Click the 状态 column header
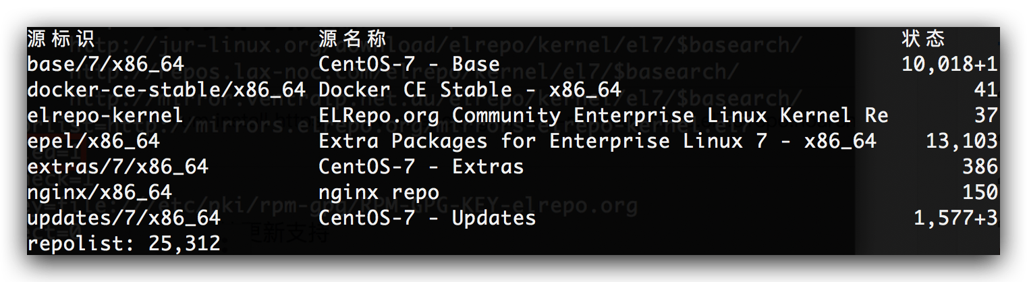Viewport: 1027px width, 282px height. pos(924,38)
